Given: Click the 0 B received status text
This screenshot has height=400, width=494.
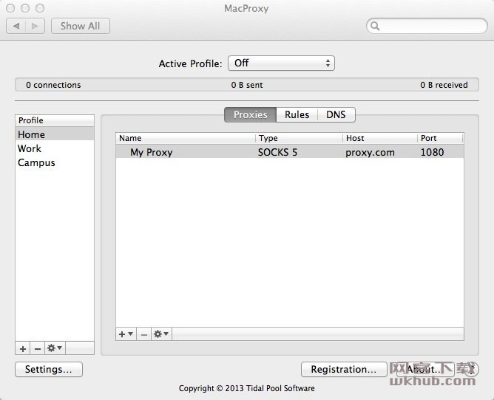Looking at the screenshot, I should (x=444, y=85).
